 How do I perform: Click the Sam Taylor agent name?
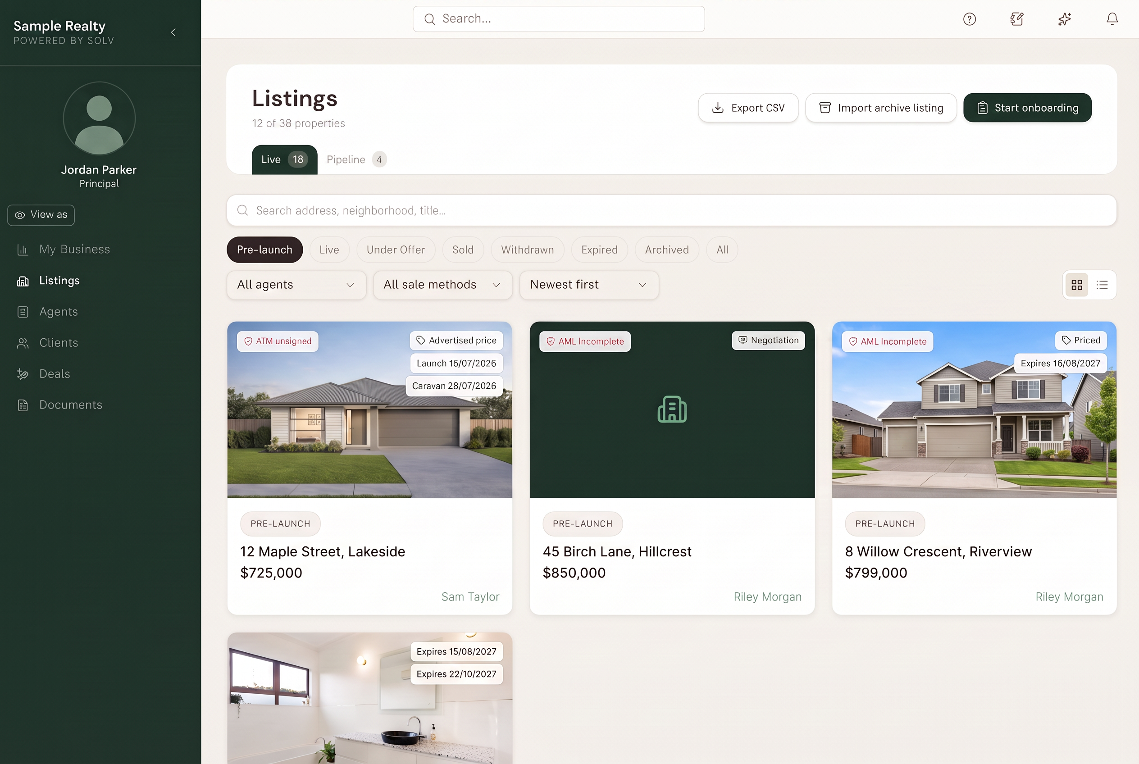click(x=470, y=597)
